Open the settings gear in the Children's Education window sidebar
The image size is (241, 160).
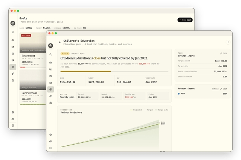pos(50,135)
